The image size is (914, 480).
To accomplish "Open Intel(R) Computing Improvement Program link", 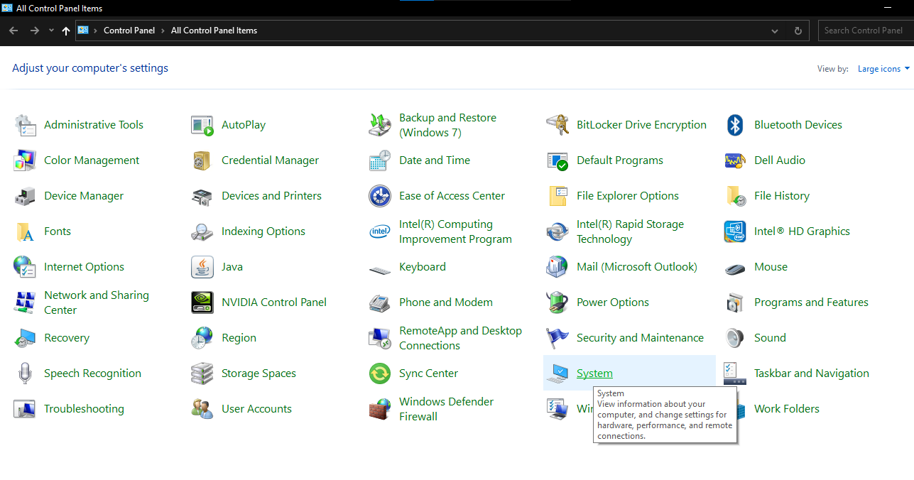I will click(455, 231).
